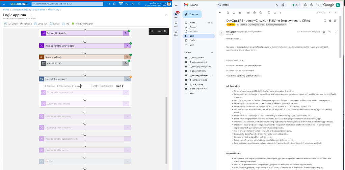Image resolution: width=345 pixels, height=170 pixels.
Task: Focus Azure search resources box
Action: (x=67, y=4)
